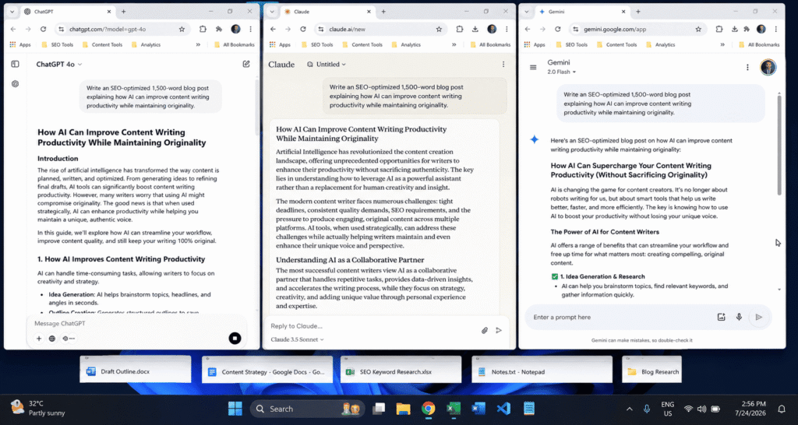The width and height of the screenshot is (798, 425).
Task: Open ChatGPT sidebar toggle icon
Action: [x=16, y=64]
